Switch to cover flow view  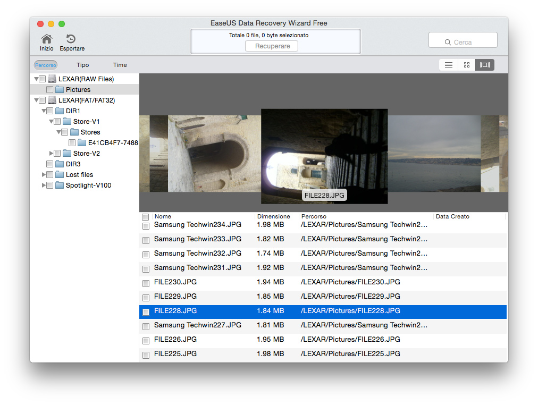click(484, 65)
